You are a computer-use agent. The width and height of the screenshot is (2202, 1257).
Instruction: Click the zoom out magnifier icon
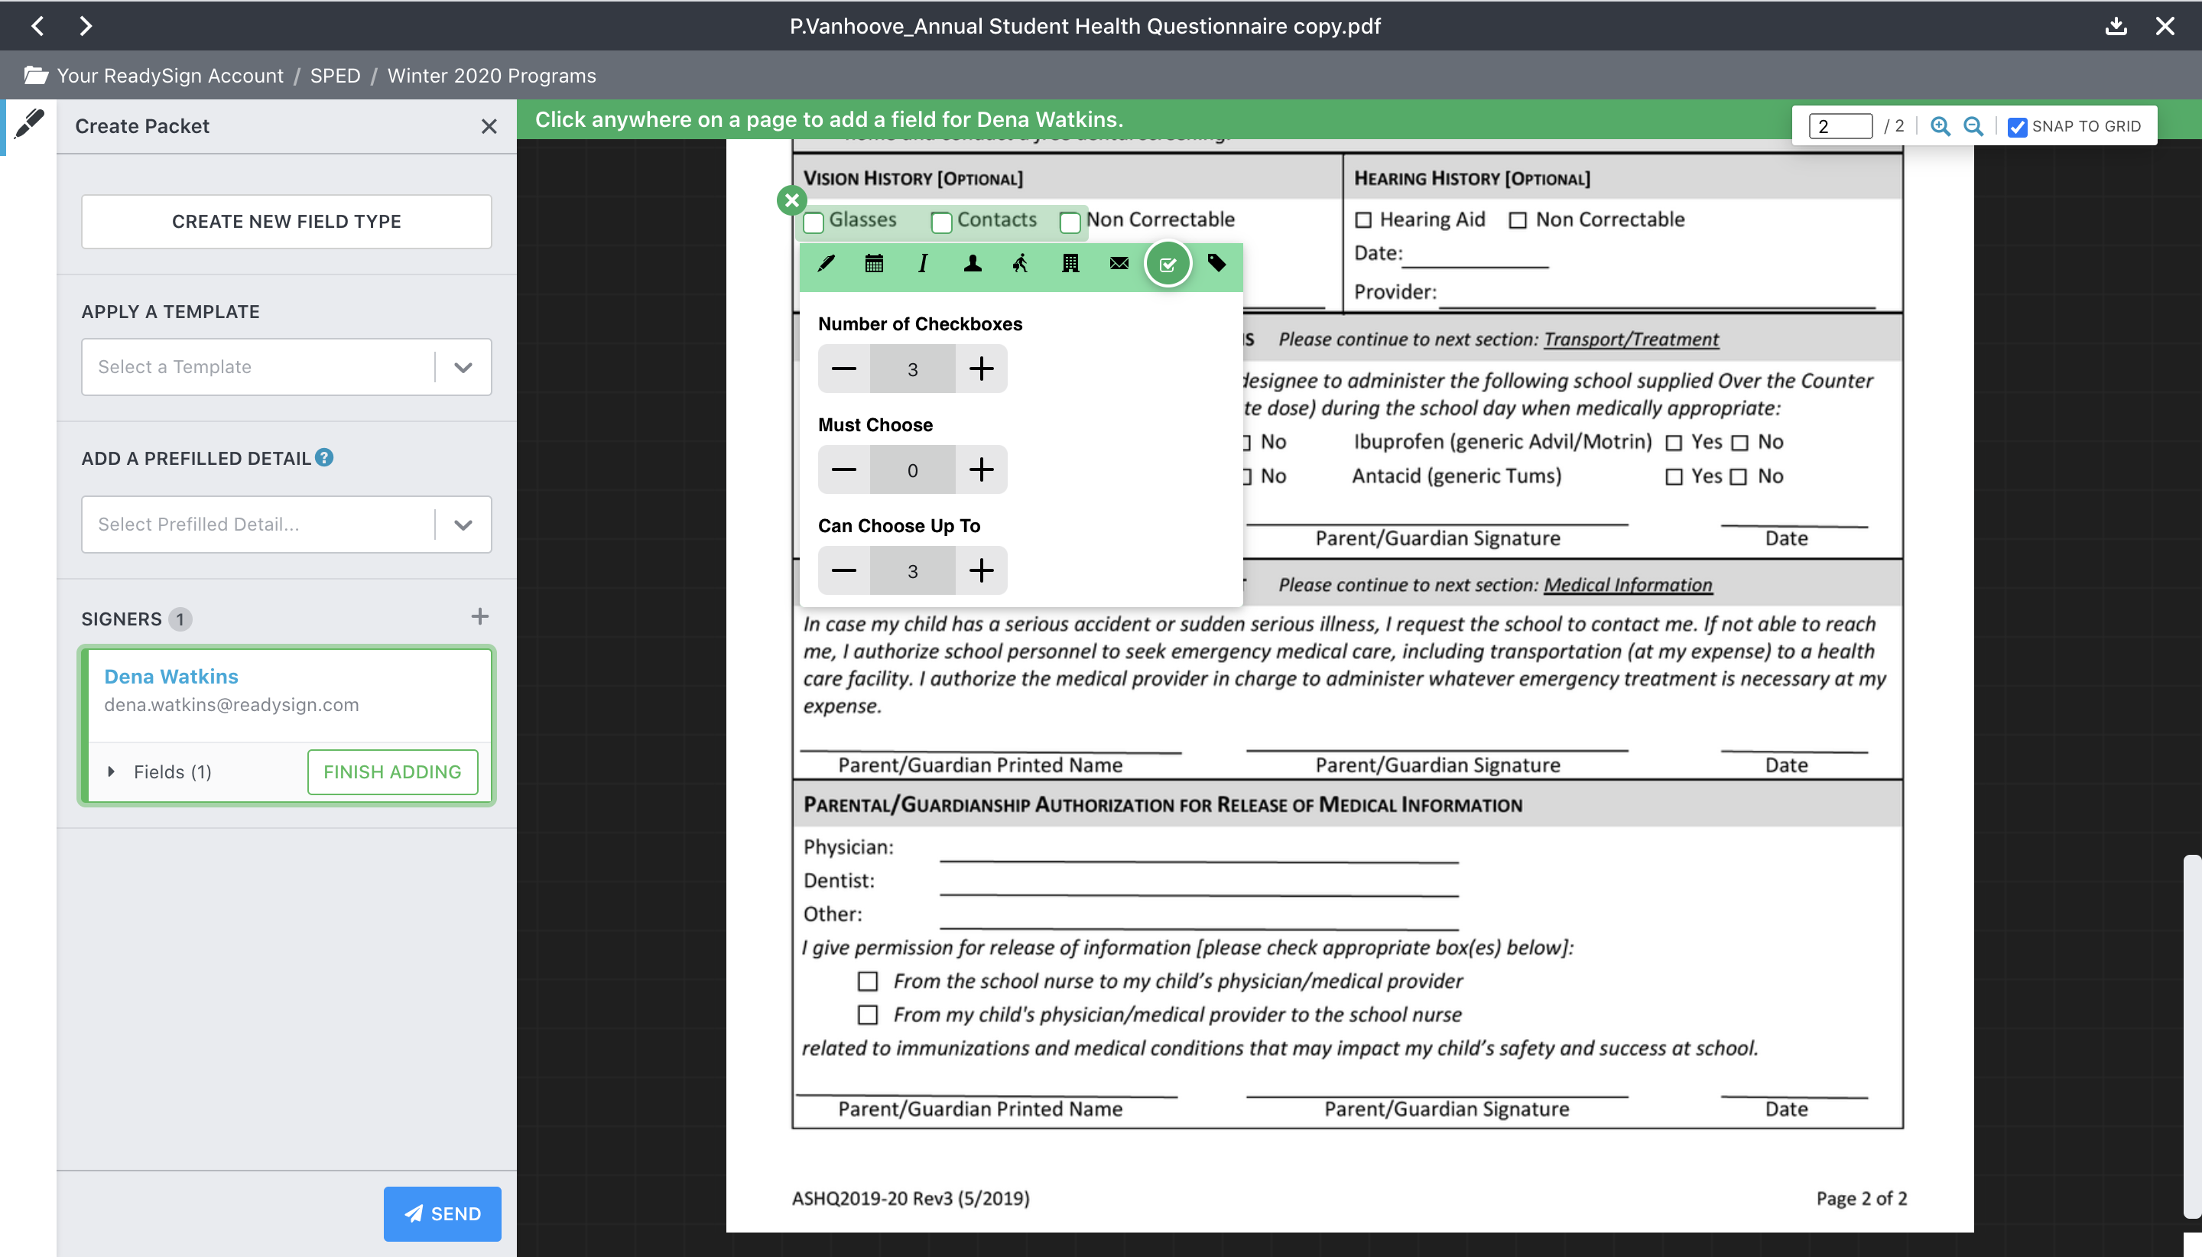click(x=1973, y=126)
